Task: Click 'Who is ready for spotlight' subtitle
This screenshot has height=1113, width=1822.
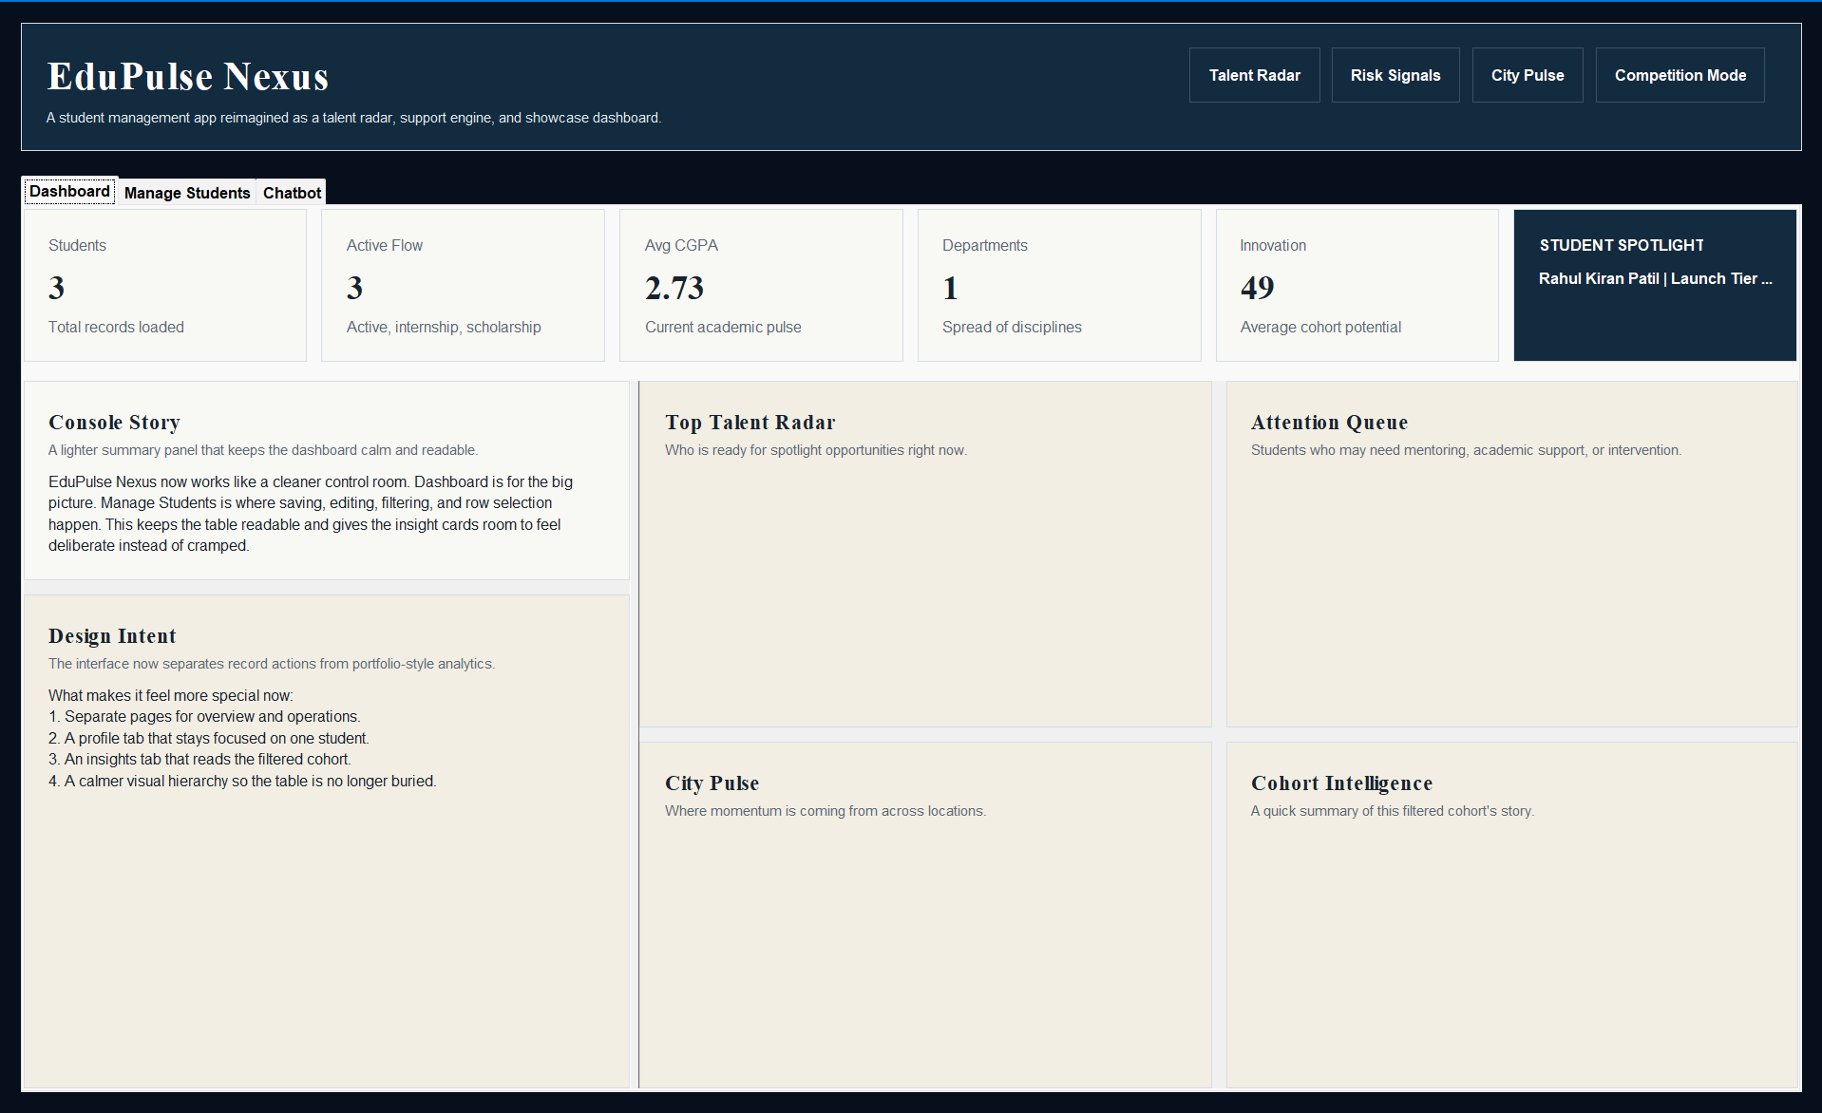Action: (x=816, y=450)
